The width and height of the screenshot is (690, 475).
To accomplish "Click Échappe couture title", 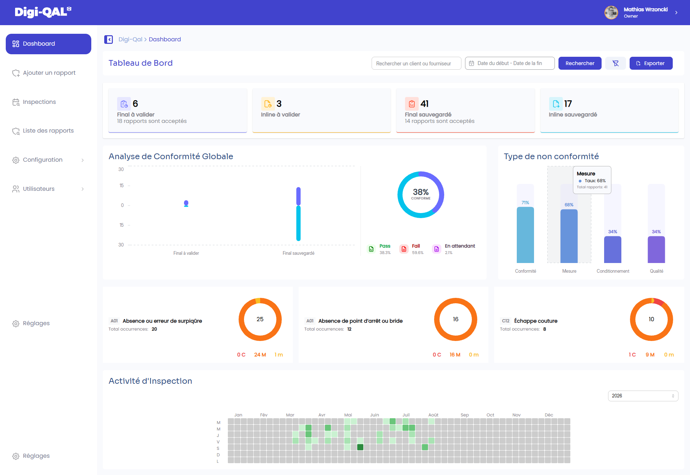I will 536,321.
